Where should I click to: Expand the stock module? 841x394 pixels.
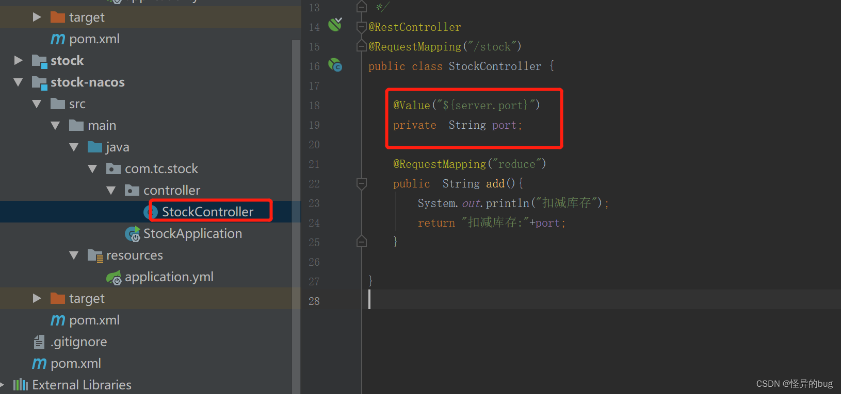pos(18,60)
